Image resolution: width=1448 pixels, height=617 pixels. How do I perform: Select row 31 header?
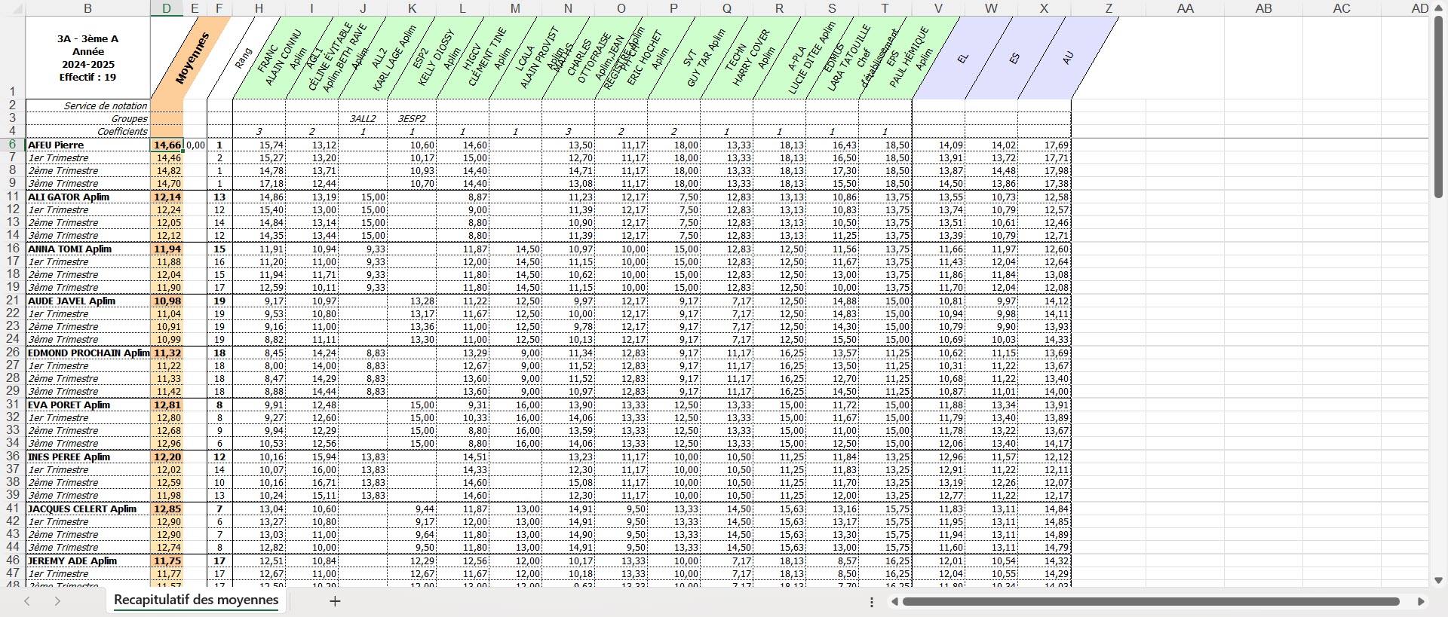[x=12, y=405]
